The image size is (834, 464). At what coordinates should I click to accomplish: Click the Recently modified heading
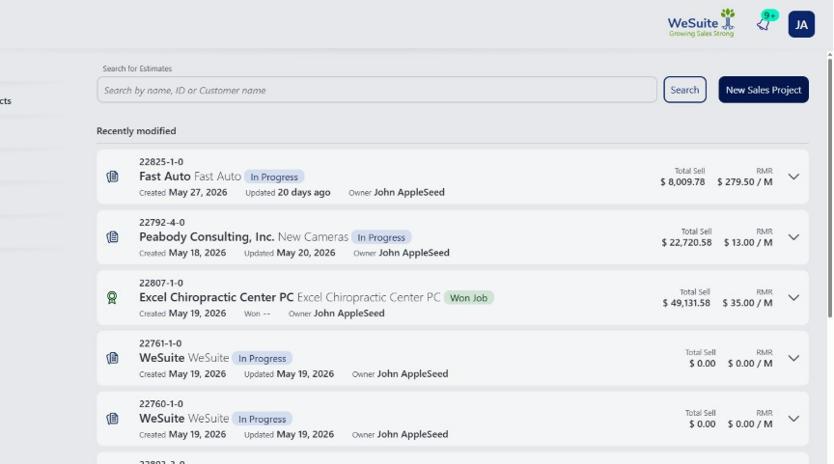point(136,131)
